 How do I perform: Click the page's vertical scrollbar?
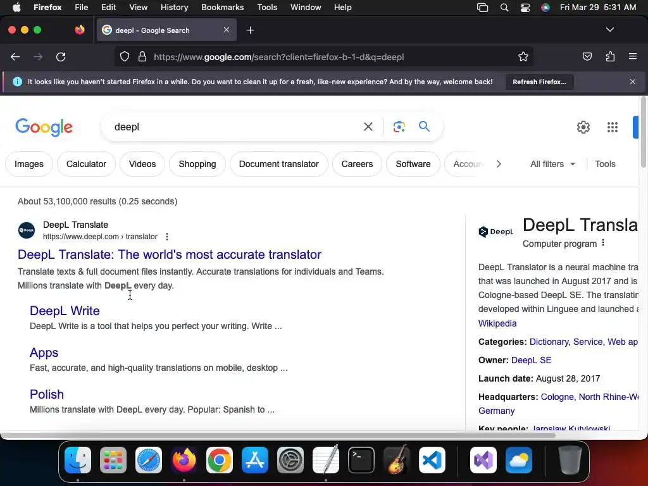pos(643,132)
